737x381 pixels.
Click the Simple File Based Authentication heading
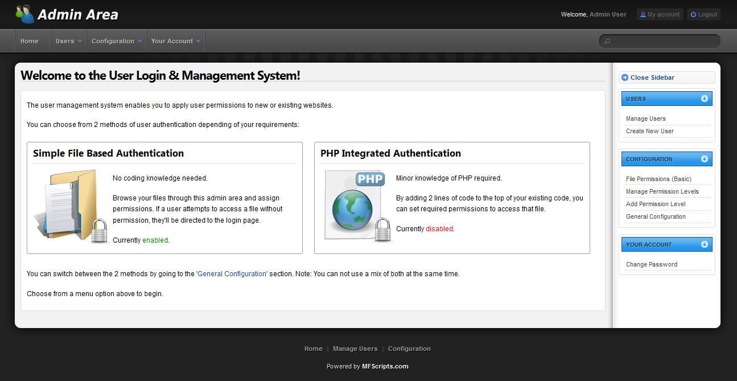tap(108, 153)
